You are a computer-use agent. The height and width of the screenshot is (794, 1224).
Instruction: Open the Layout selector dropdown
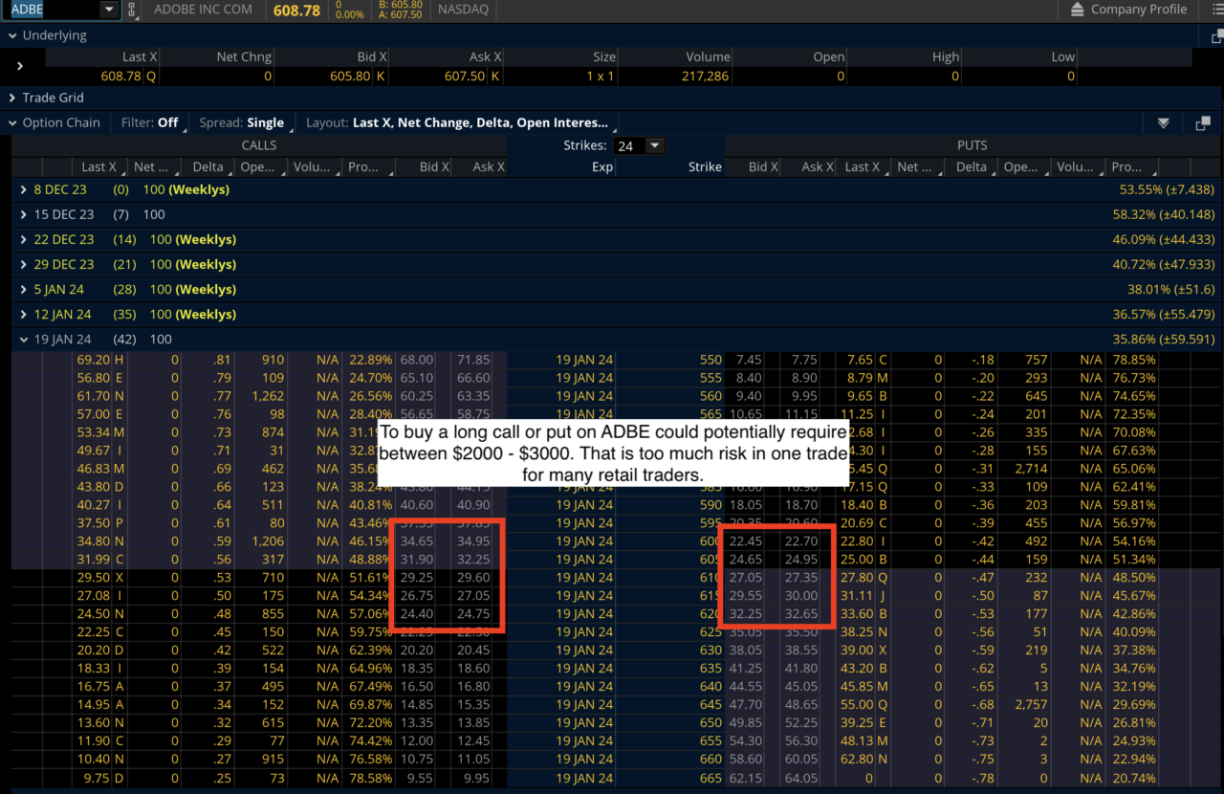[459, 122]
